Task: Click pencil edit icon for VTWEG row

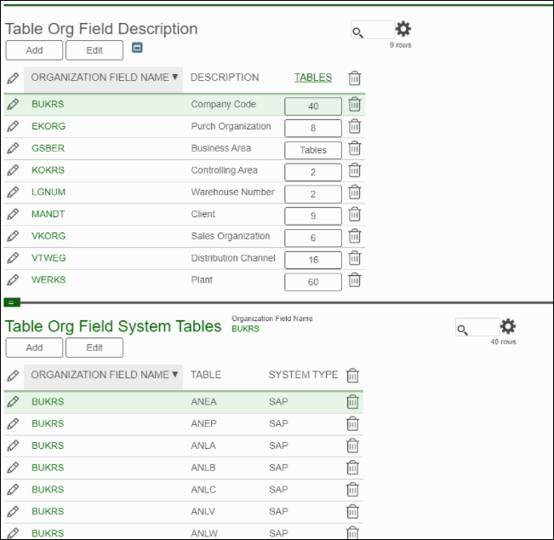Action: point(13,258)
